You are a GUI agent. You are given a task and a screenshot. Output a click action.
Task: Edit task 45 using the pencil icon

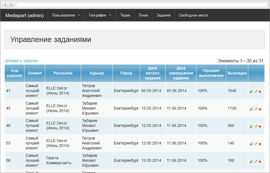click(256, 109)
